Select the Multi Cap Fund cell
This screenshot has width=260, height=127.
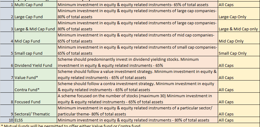[35, 5]
